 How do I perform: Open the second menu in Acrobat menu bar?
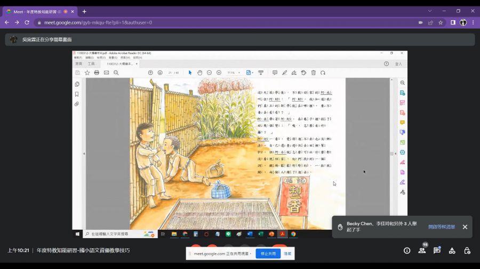coord(90,57)
